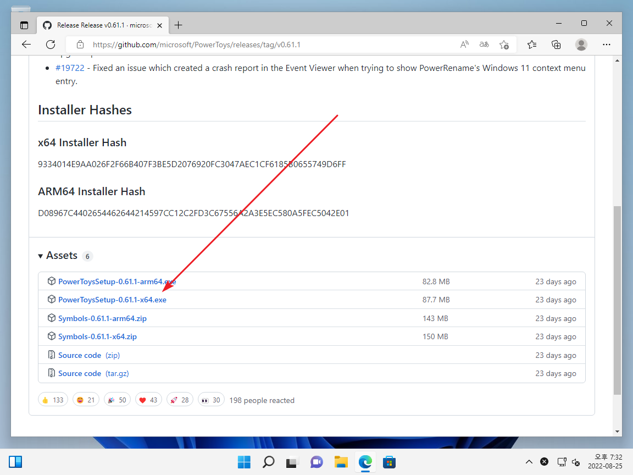View site info via lock icon
Image resolution: width=633 pixels, height=475 pixels.
(80, 45)
